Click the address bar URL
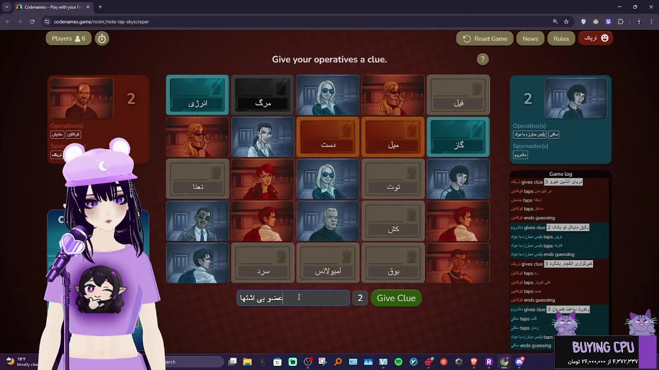659x370 pixels. [x=101, y=22]
